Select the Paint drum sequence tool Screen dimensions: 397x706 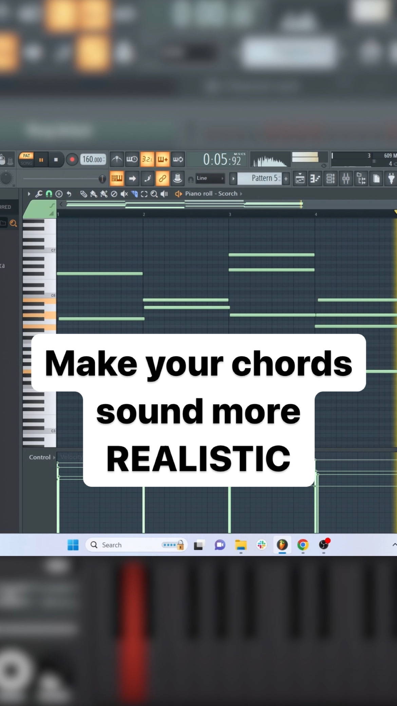click(x=104, y=194)
